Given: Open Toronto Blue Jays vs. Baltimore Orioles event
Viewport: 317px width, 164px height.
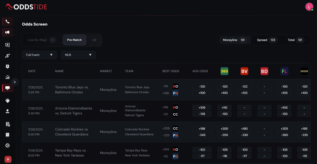Looking at the screenshot, I should (72, 90).
